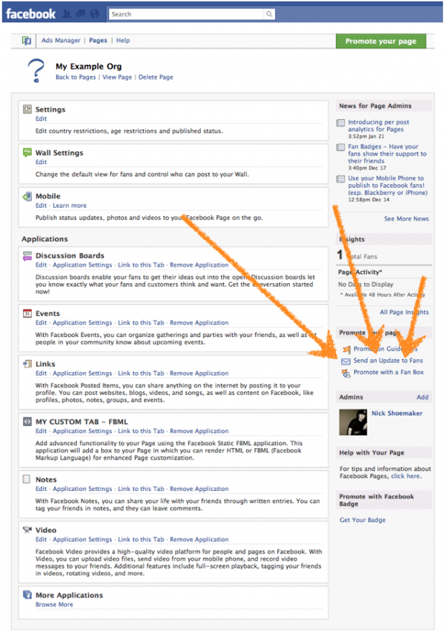The width and height of the screenshot is (445, 633).
Task: Click Link to this Tab for Discussion Boards
Action: click(141, 265)
